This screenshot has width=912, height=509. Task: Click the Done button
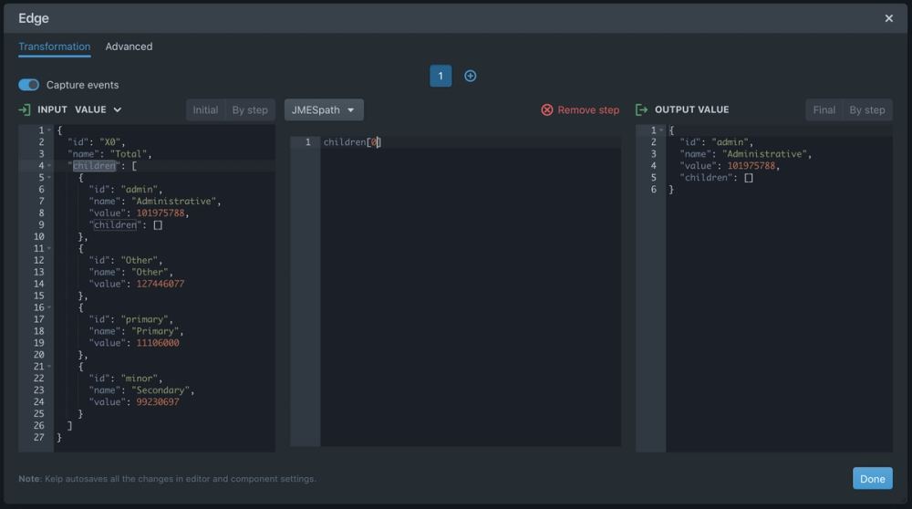872,479
